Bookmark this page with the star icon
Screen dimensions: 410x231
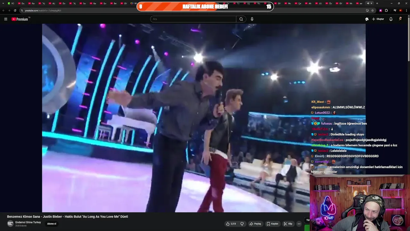click(x=373, y=10)
